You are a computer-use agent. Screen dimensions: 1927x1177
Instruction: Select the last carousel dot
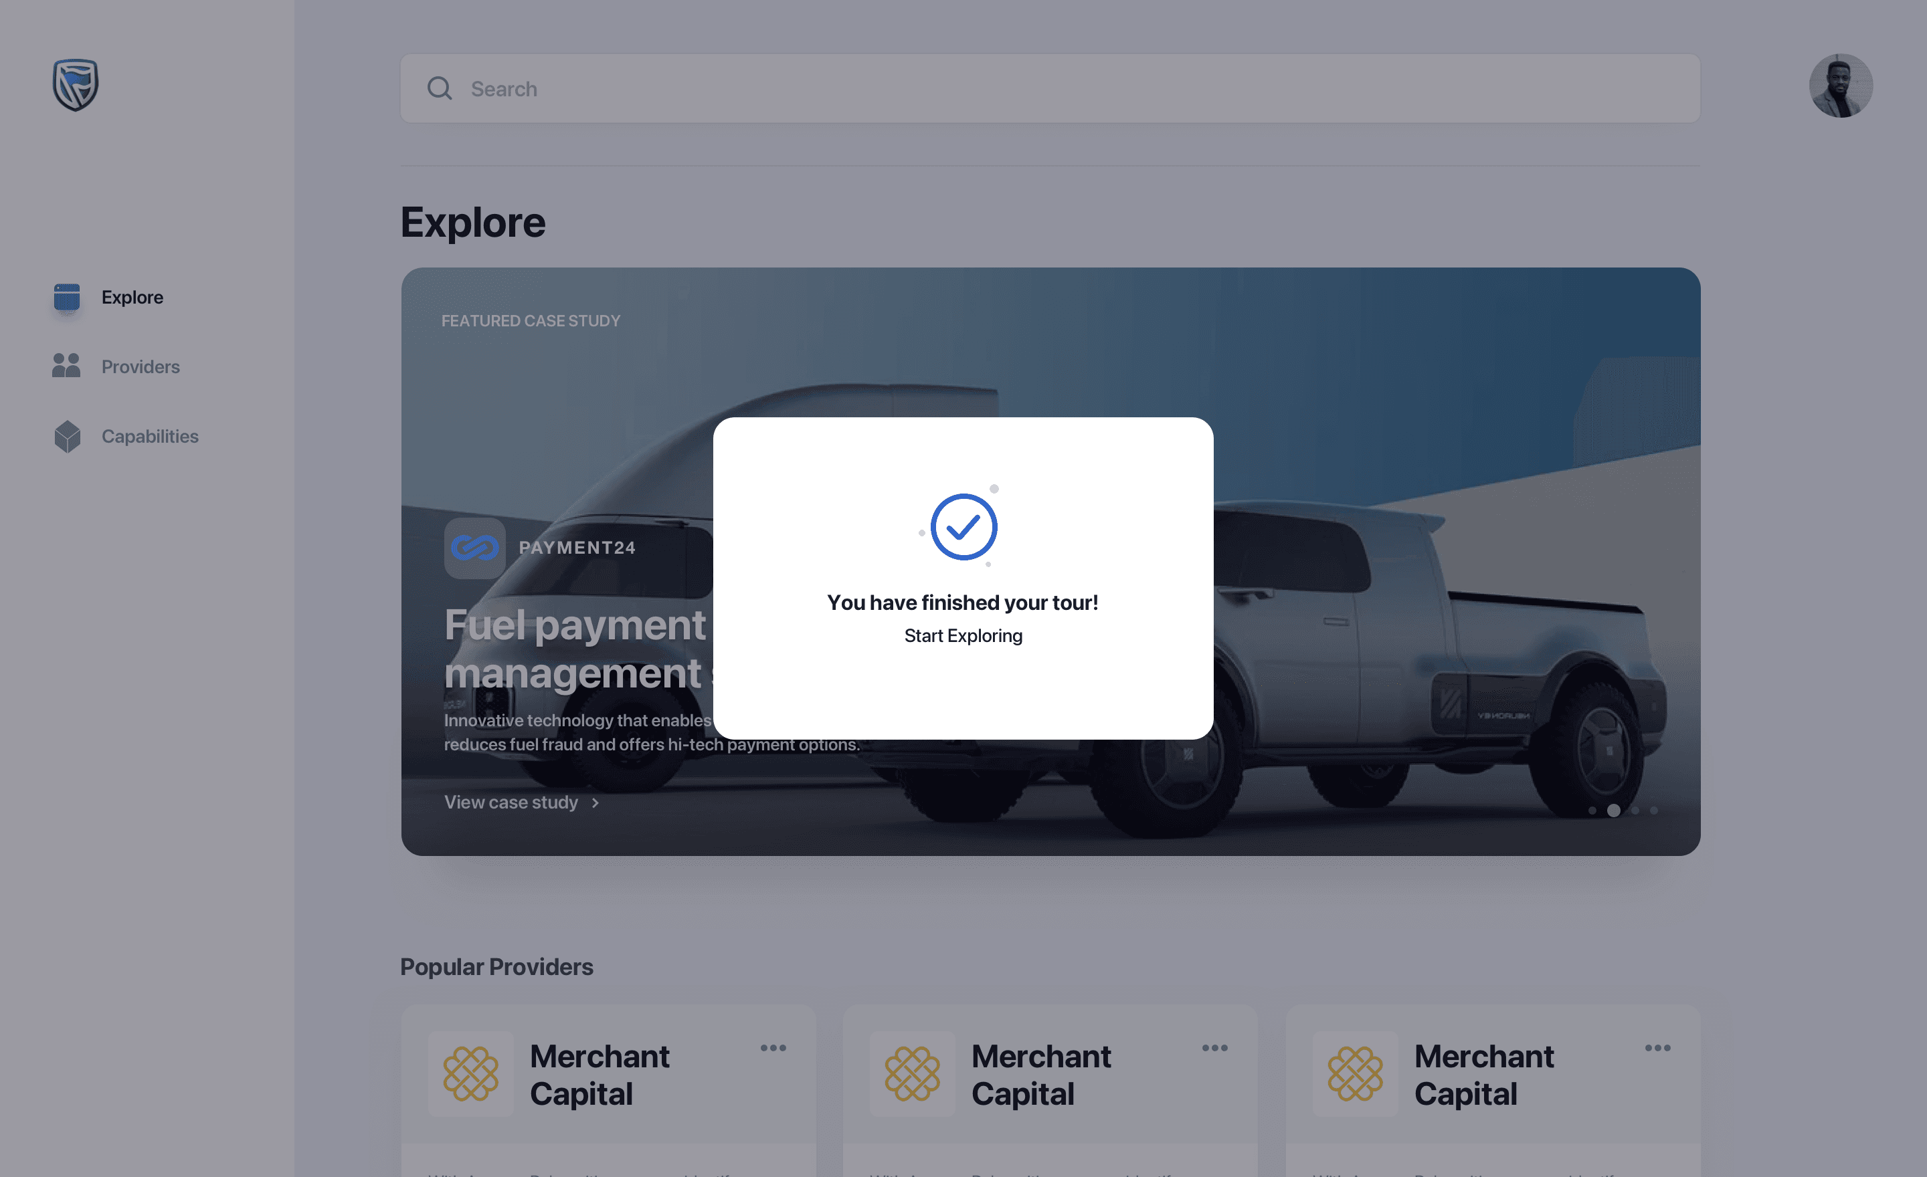pos(1654,811)
